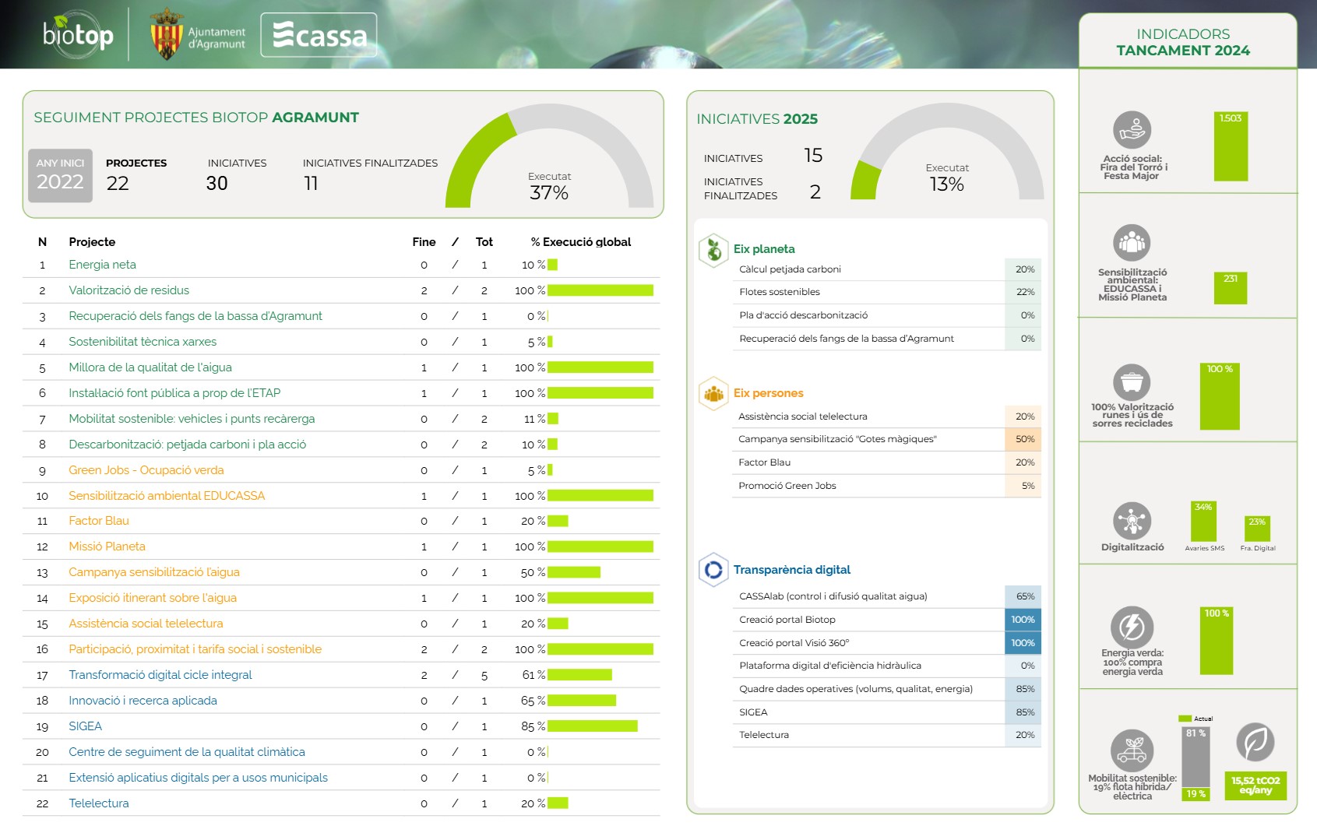Open the SIGEA project link
This screenshot has width=1317, height=833.
click(85, 726)
